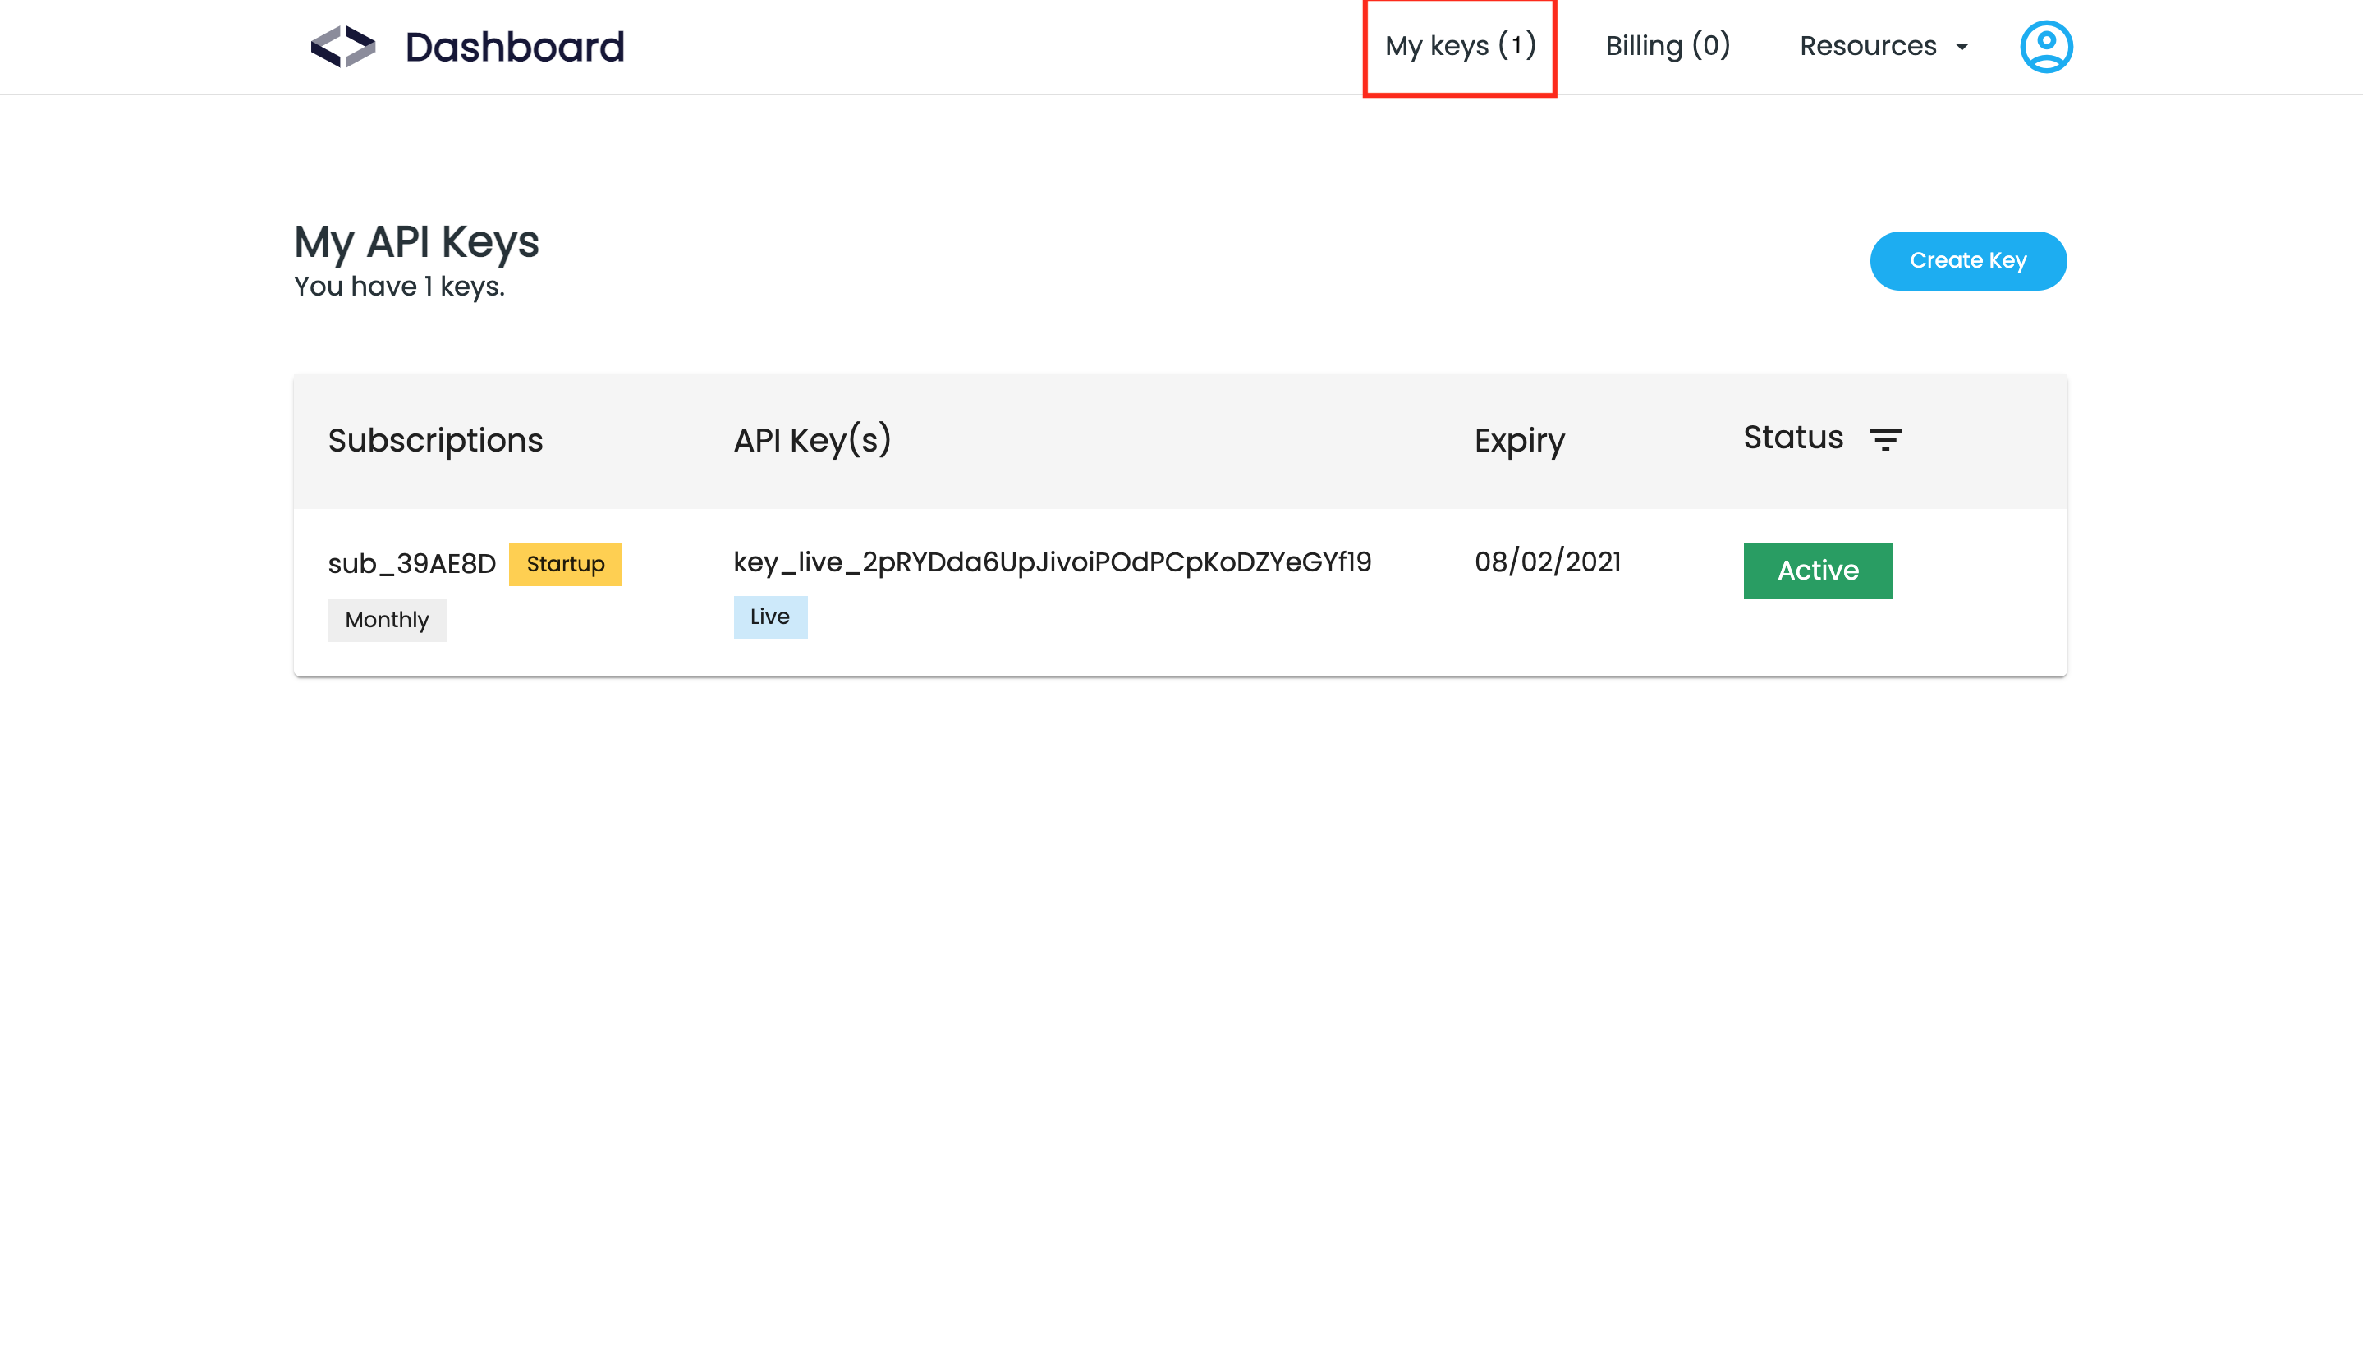Click the Monthly billing tag
The height and width of the screenshot is (1348, 2363).
386,619
